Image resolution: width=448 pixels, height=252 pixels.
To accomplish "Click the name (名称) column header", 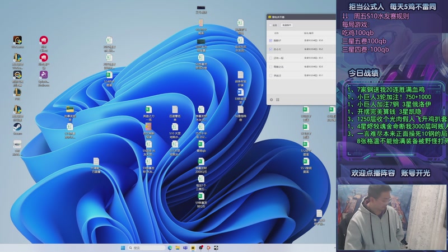I will 276,33.
